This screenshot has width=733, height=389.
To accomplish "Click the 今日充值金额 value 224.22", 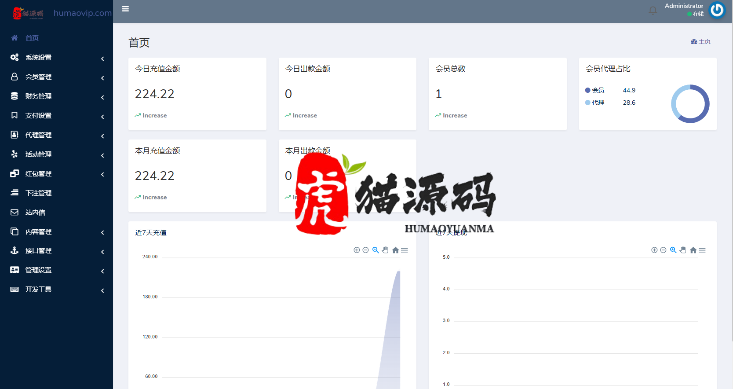I will pos(154,94).
